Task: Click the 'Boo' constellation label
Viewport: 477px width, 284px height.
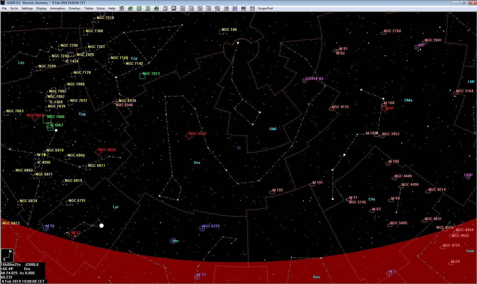Action: [316, 277]
